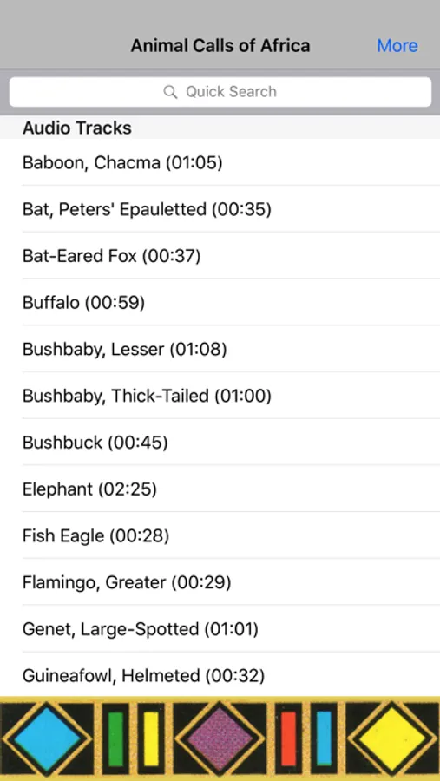Select Flamingo, Greater track
Image resolution: width=440 pixels, height=781 pixels.
point(220,581)
